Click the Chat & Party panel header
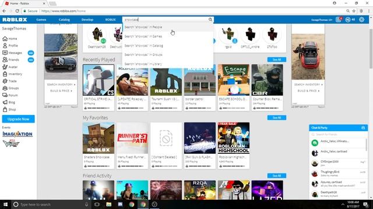The image size is (373, 209). 338,128
